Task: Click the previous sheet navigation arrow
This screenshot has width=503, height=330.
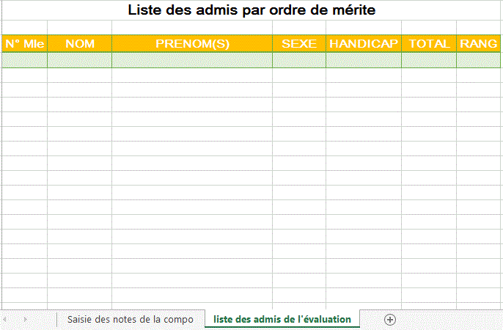Action: [x=5, y=320]
